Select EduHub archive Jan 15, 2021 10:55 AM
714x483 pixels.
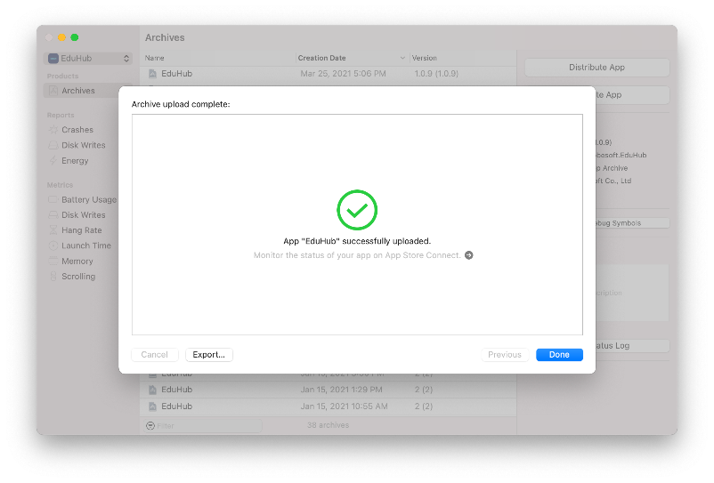click(x=328, y=407)
